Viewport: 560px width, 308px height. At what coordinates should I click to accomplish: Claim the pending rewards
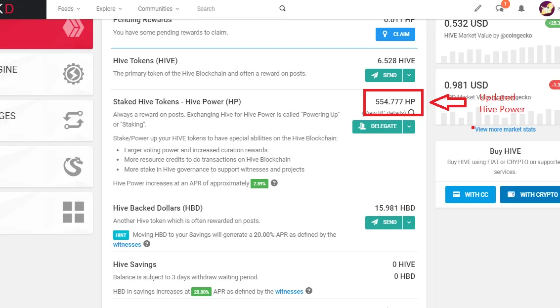click(x=395, y=34)
